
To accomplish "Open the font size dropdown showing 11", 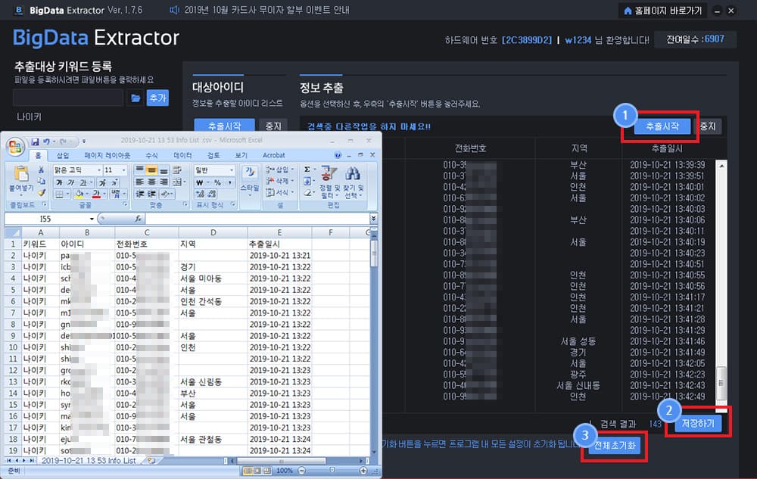I will (124, 170).
